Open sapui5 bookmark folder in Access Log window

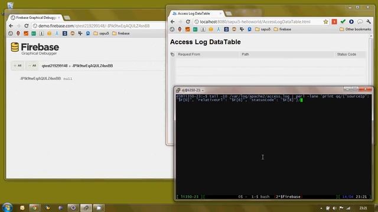coord(263,29)
